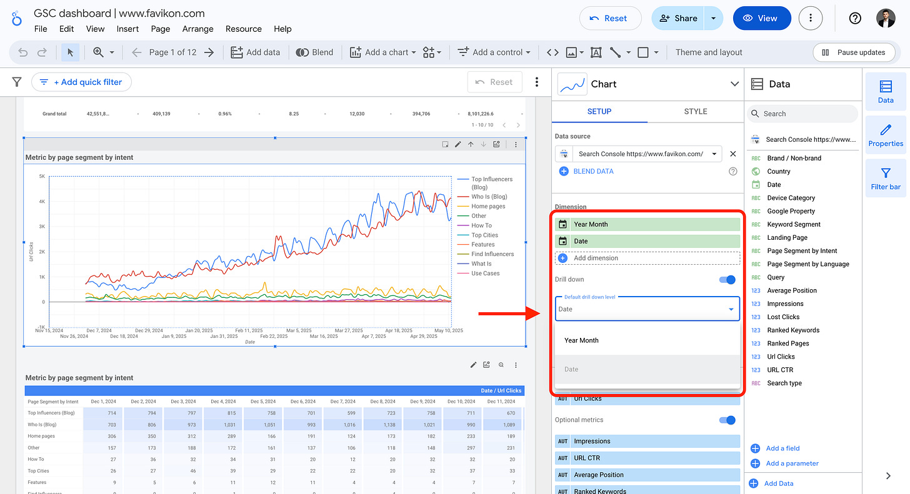Image resolution: width=910 pixels, height=494 pixels.
Task: Open the Filter bar sidebar button
Action: [x=886, y=178]
